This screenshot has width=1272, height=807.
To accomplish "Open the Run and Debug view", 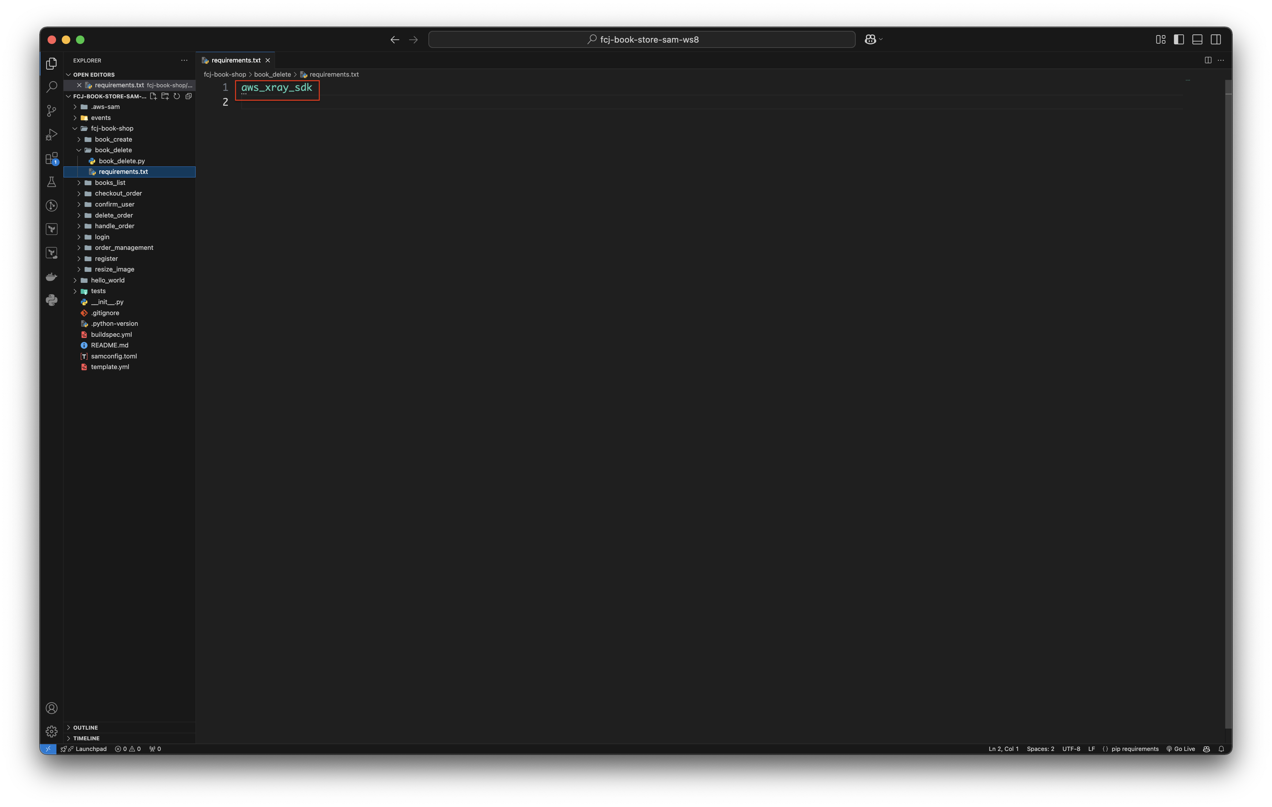I will [51, 134].
